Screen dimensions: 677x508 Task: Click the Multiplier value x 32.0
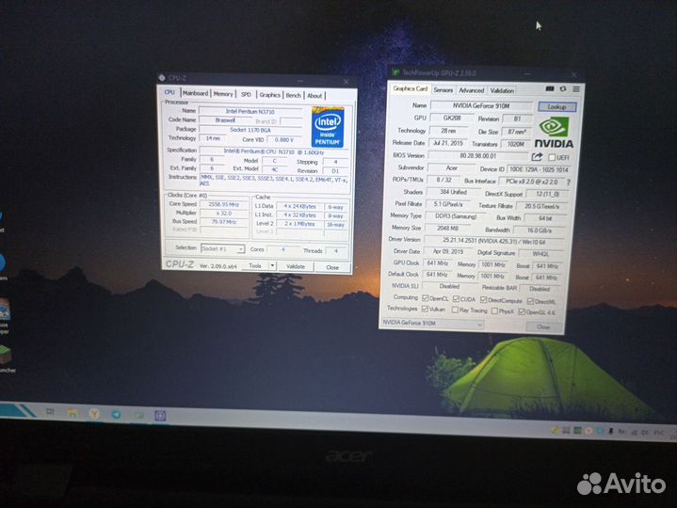[224, 213]
